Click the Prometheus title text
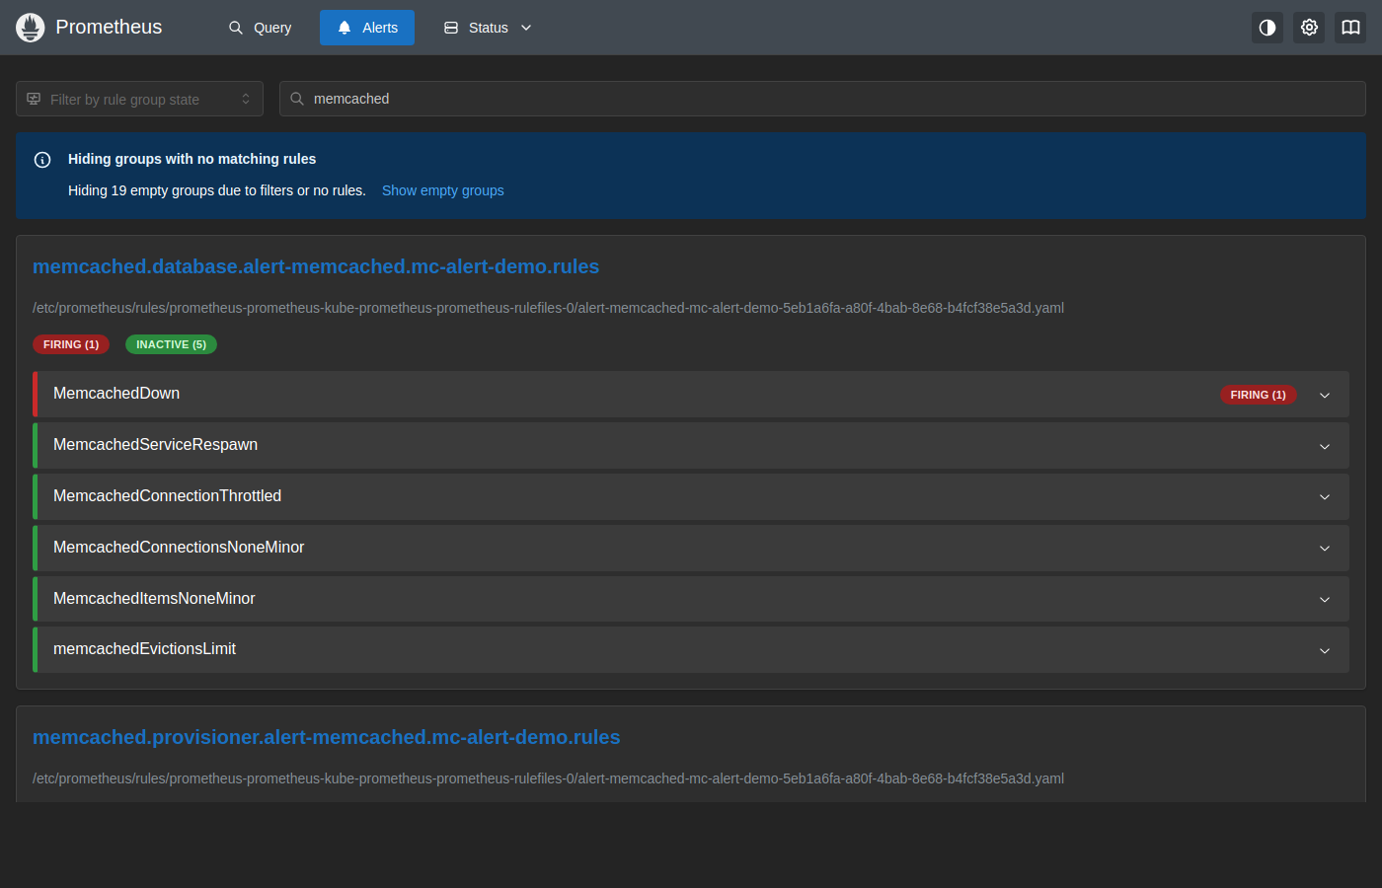Viewport: 1382px width, 888px height. (x=109, y=28)
